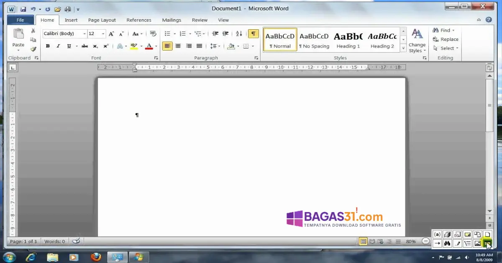Apply strikethrough formatting

coord(85,46)
